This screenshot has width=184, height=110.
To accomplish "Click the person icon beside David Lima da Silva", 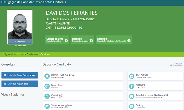I will coord(47,76).
